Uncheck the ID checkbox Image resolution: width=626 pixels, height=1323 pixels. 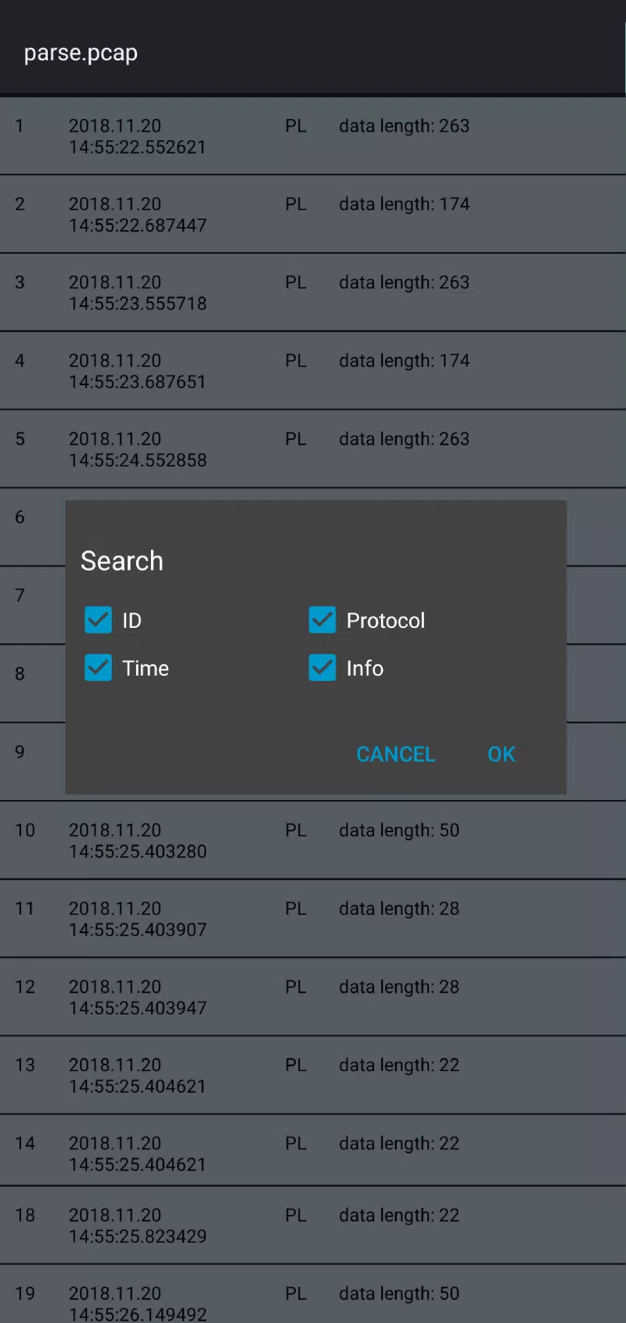coord(99,620)
